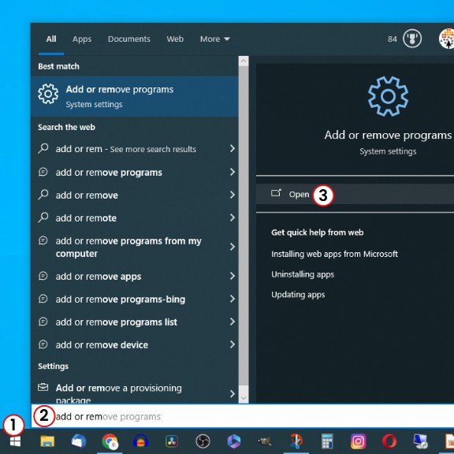Expand arrow for 'add or remove programs list'
Image resolution: width=454 pixels, height=454 pixels.
click(x=233, y=322)
